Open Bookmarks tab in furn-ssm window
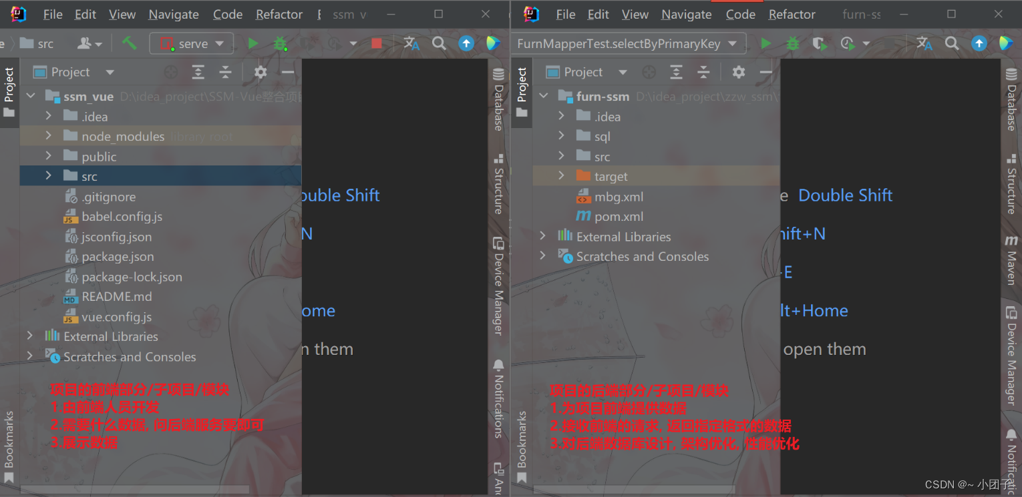Viewport: 1022px width, 497px height. [x=522, y=446]
